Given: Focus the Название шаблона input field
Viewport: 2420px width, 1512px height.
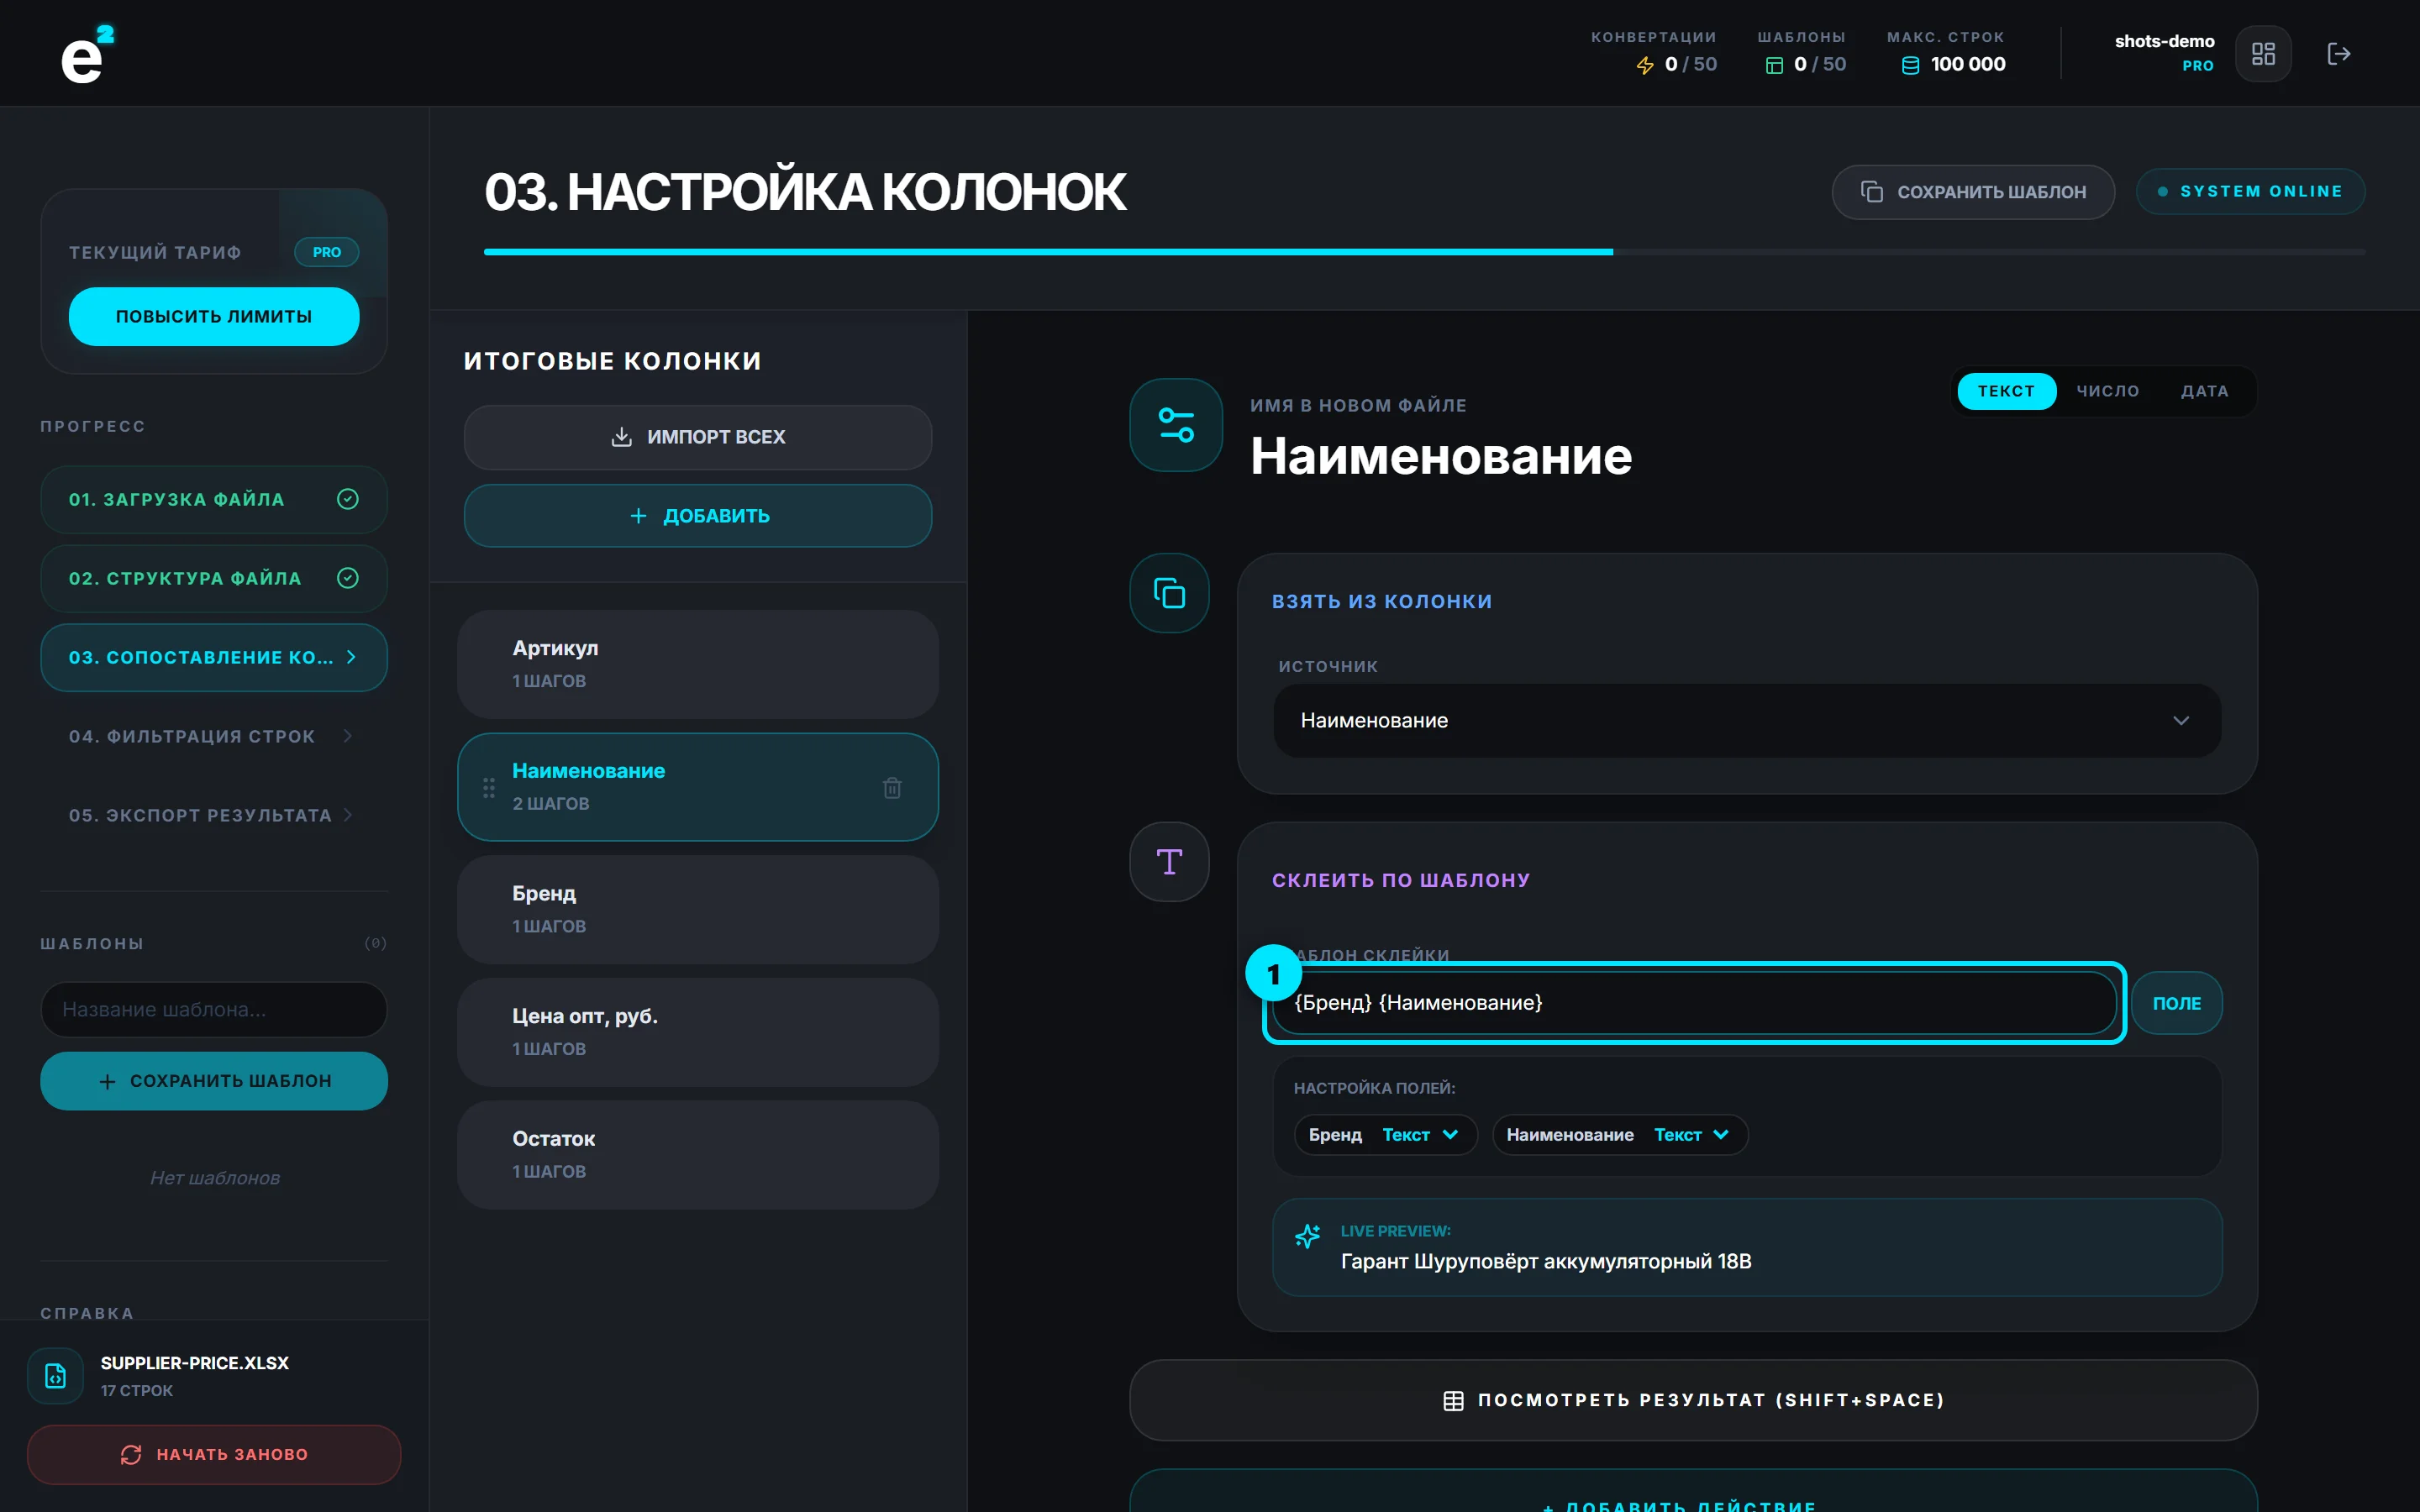Looking at the screenshot, I should point(213,1009).
